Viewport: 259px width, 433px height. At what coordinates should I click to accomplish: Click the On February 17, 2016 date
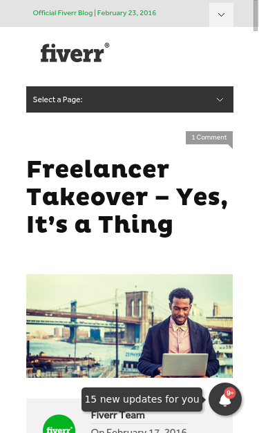click(x=139, y=430)
